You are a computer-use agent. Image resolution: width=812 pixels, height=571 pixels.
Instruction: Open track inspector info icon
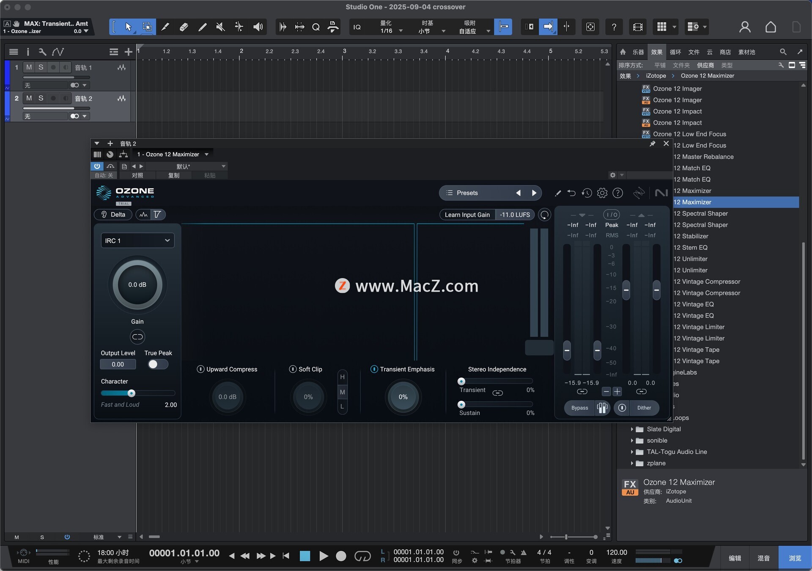tap(28, 52)
